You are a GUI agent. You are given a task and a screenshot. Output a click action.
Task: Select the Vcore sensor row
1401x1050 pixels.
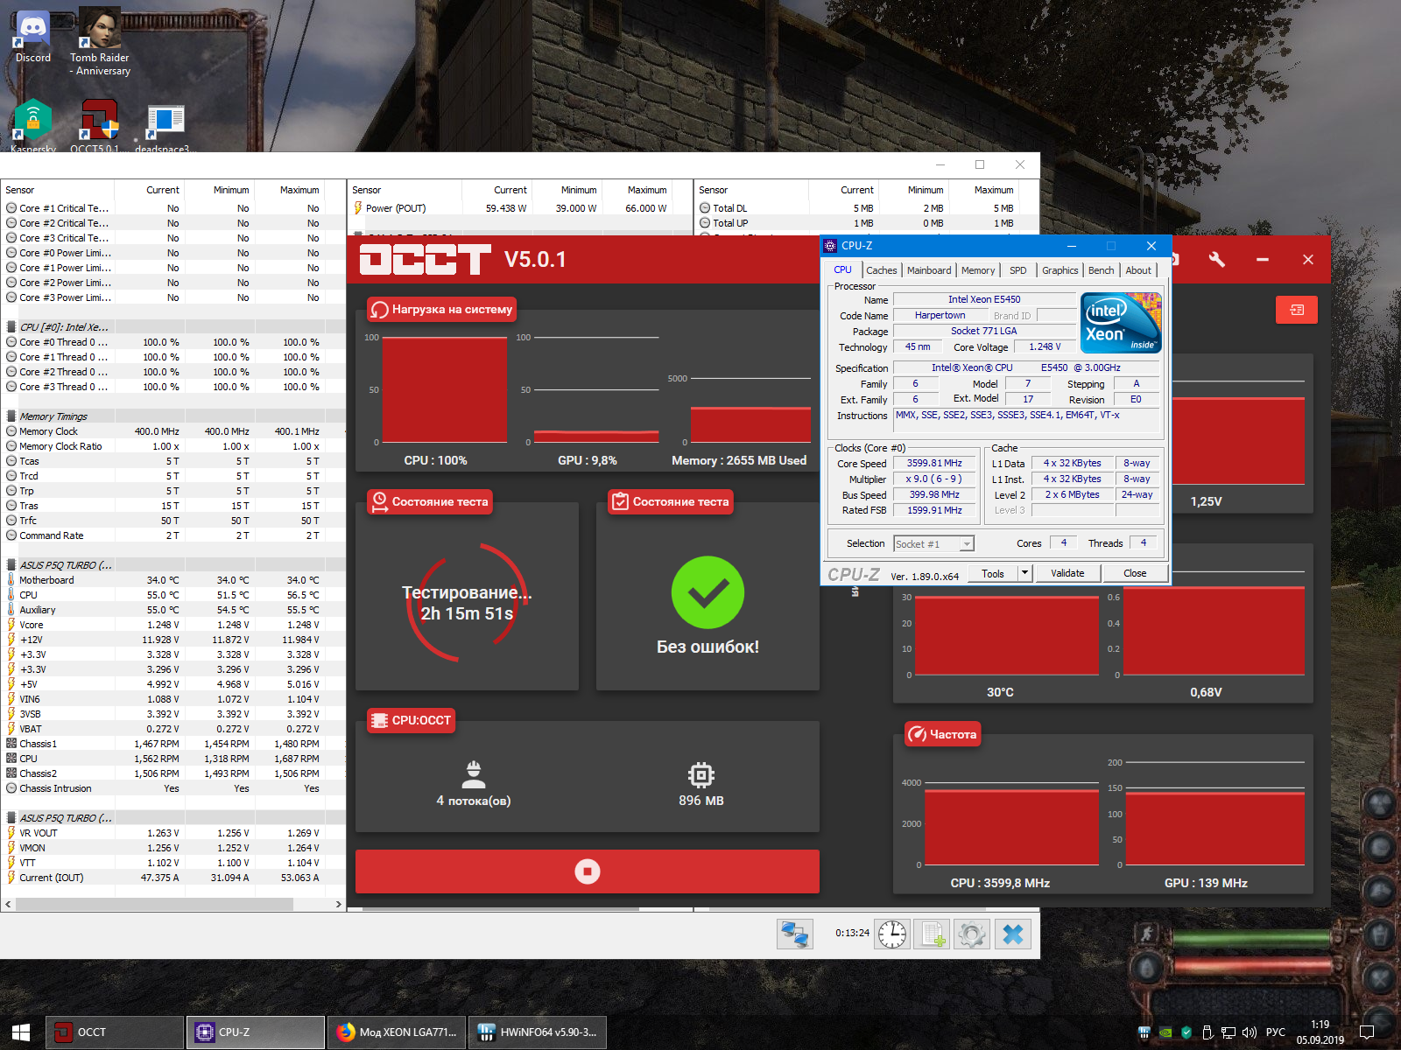(173, 625)
